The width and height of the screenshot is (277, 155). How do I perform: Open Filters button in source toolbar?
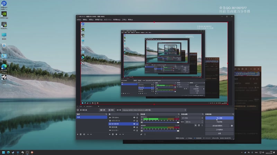[111, 110]
